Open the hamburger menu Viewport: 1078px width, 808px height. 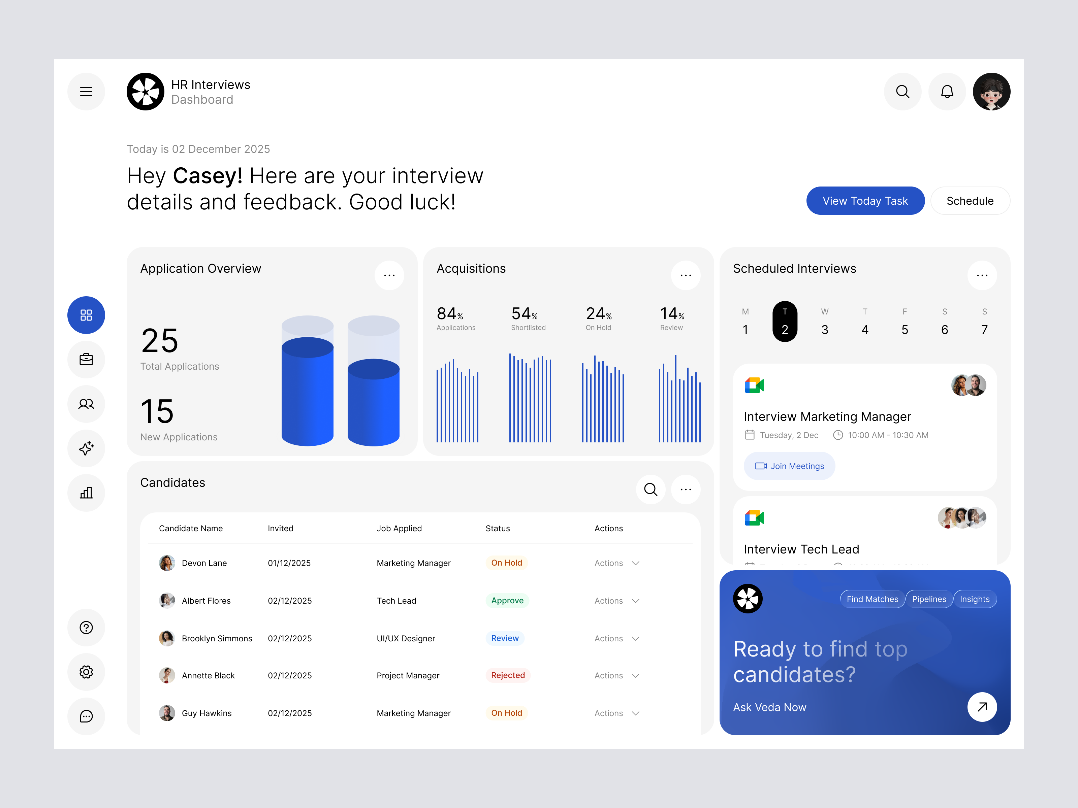click(x=86, y=92)
